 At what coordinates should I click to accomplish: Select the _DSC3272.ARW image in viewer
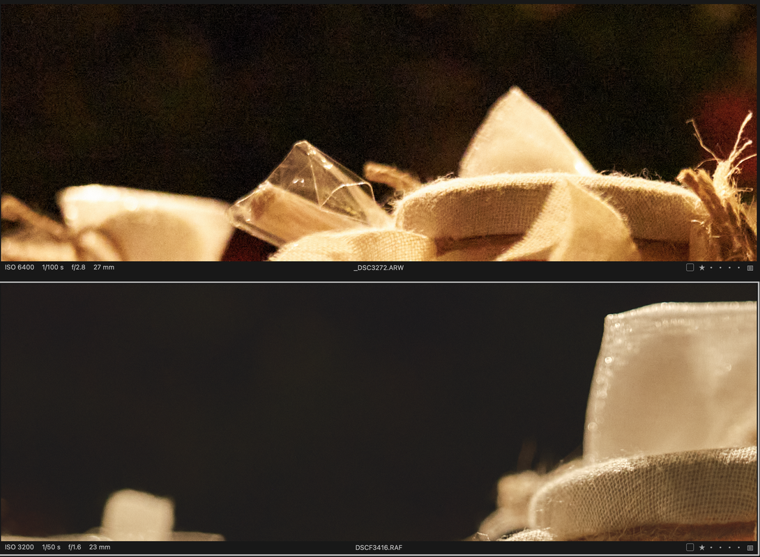point(379,132)
